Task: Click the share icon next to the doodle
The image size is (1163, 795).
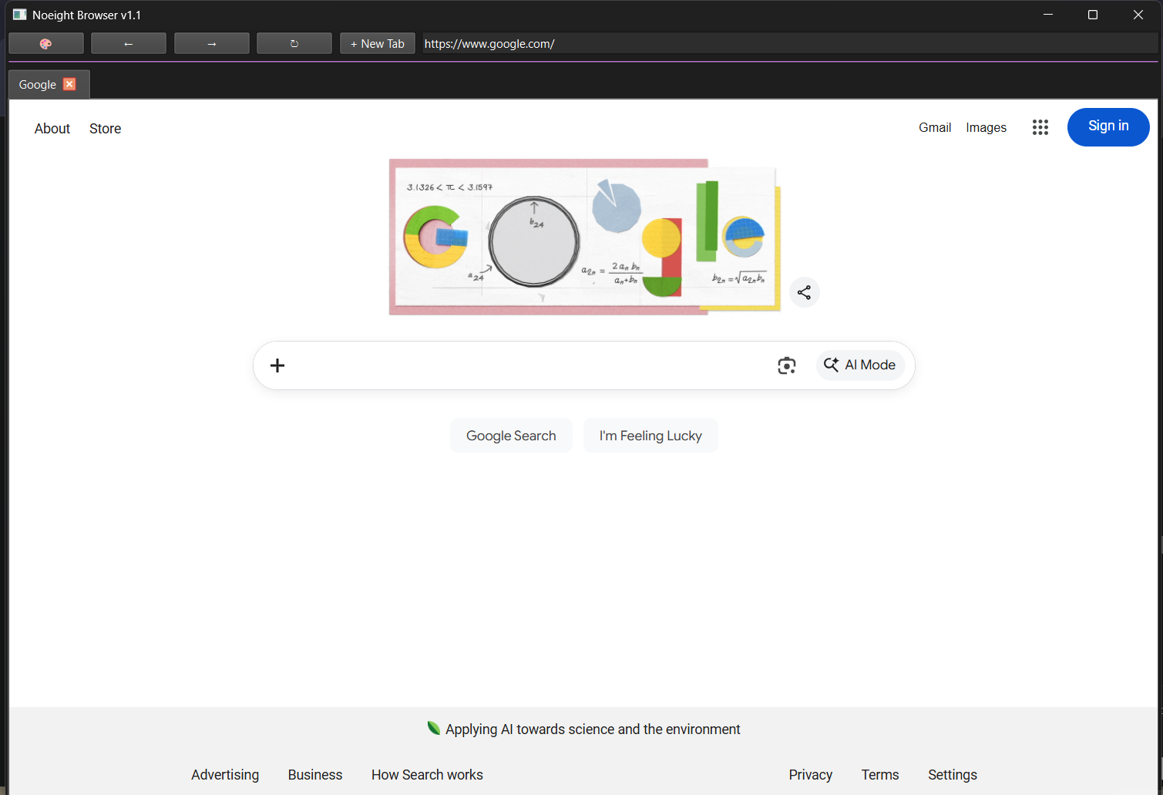Action: (x=804, y=292)
